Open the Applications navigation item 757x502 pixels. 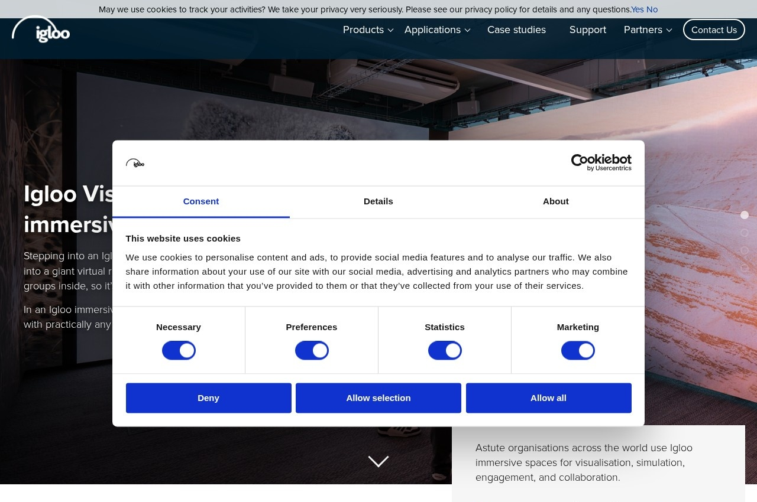click(x=432, y=30)
